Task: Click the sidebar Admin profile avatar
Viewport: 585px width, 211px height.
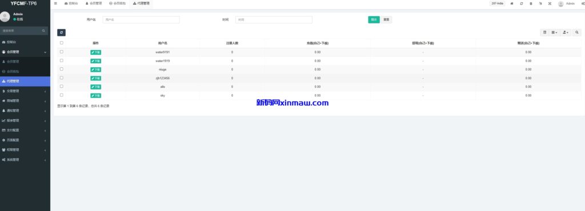Action: [5, 17]
